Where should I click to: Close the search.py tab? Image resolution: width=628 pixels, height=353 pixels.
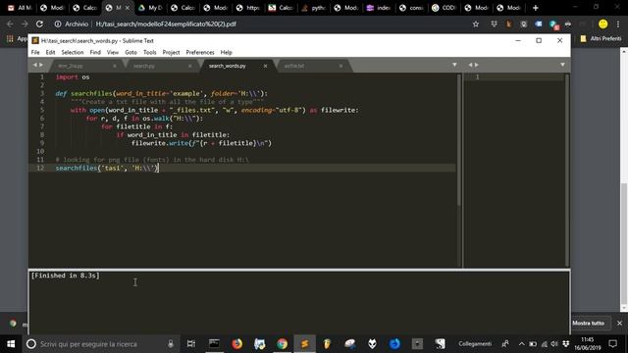point(189,66)
